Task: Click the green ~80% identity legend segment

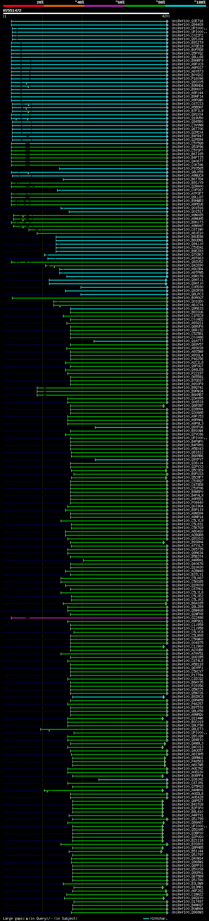Action: (145, 6)
